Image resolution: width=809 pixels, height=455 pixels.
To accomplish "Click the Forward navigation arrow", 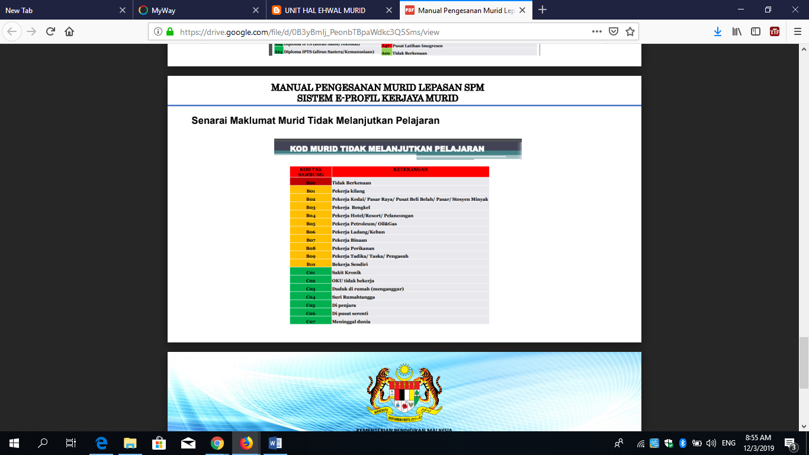I will coord(31,31).
